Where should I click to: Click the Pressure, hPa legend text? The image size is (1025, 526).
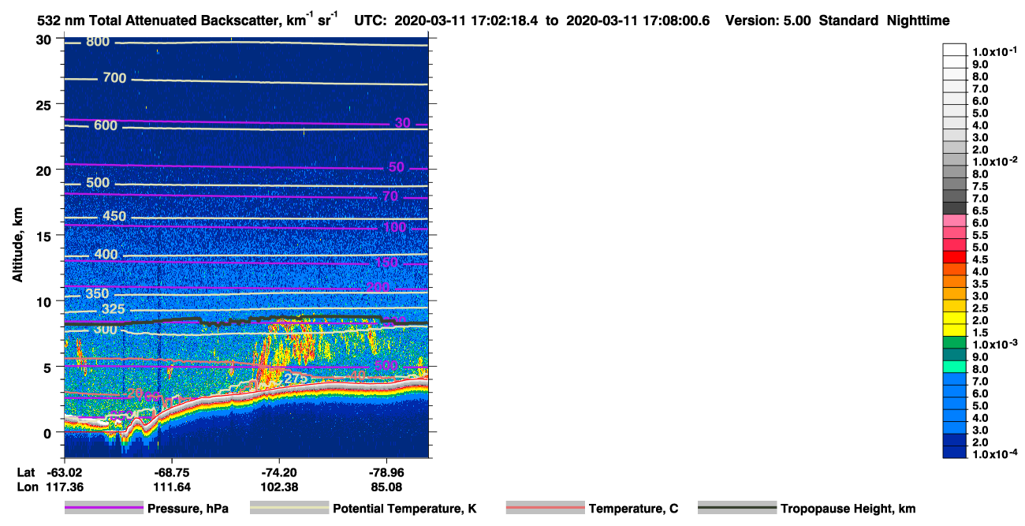click(x=188, y=509)
